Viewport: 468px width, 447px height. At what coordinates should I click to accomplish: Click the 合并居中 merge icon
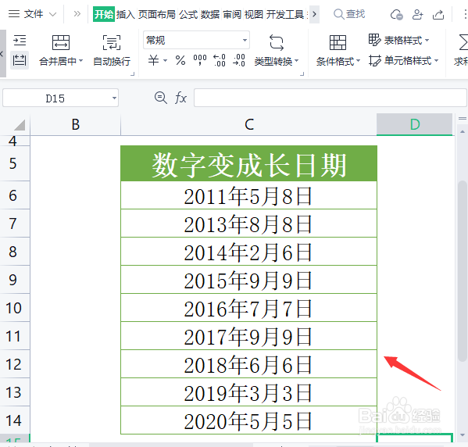coord(61,42)
